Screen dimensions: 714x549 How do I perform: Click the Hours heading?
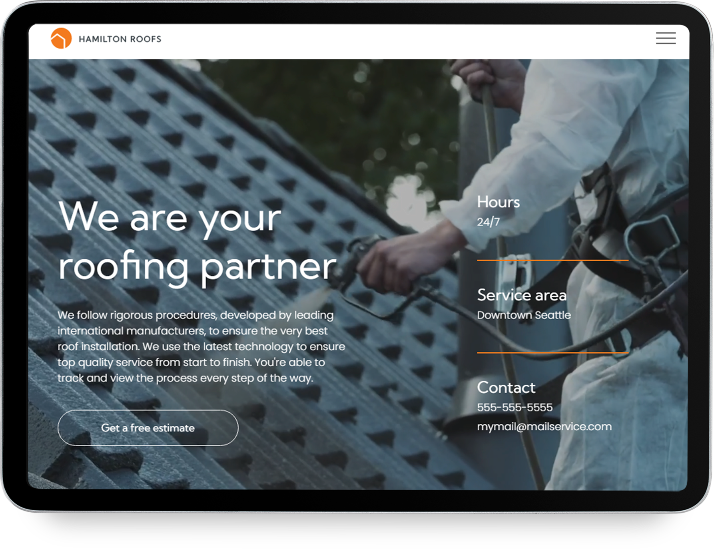point(498,202)
